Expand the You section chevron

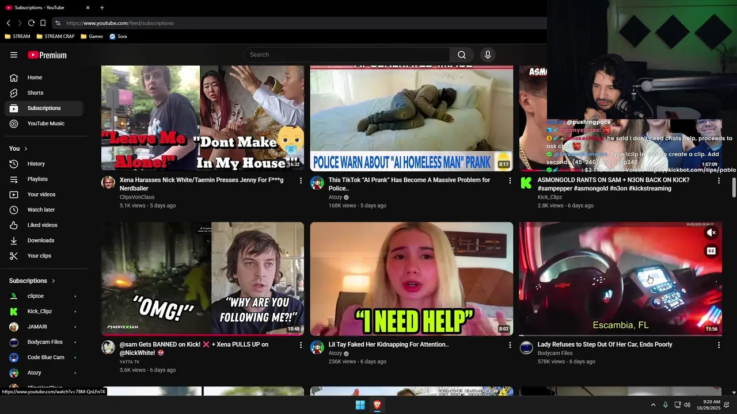(x=25, y=149)
